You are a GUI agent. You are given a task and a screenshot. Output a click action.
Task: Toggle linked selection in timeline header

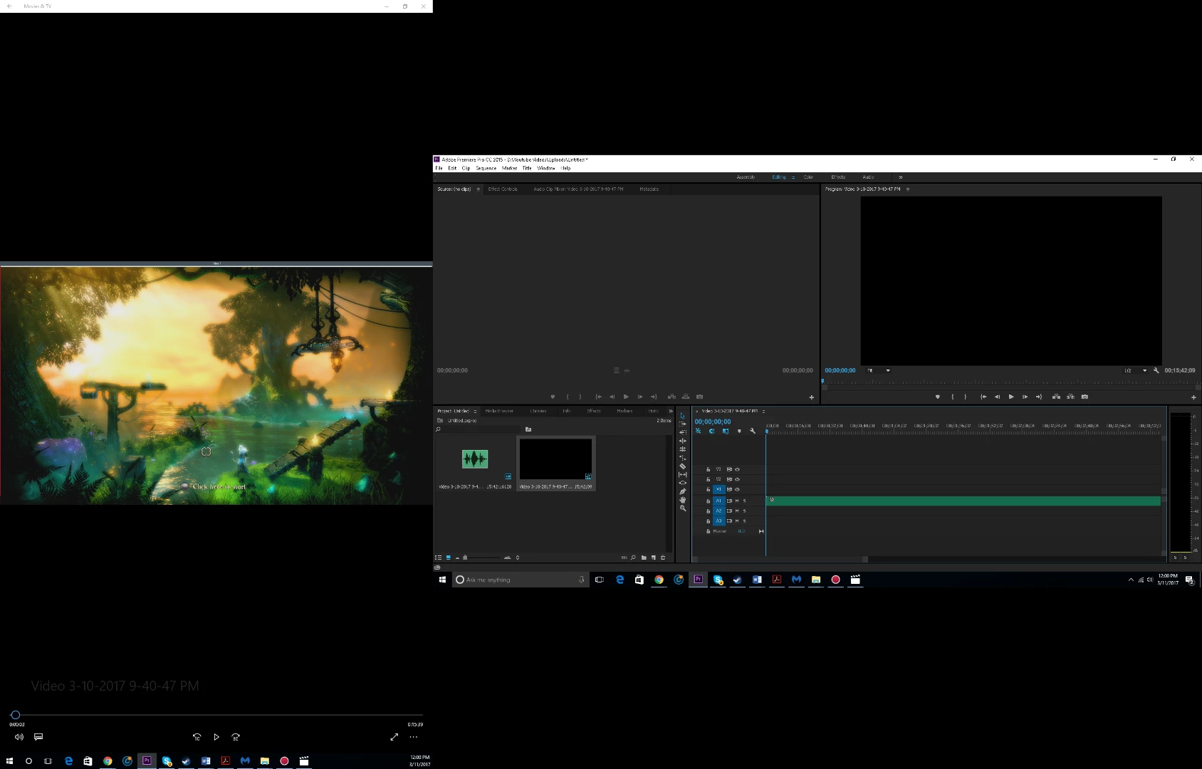[726, 431]
